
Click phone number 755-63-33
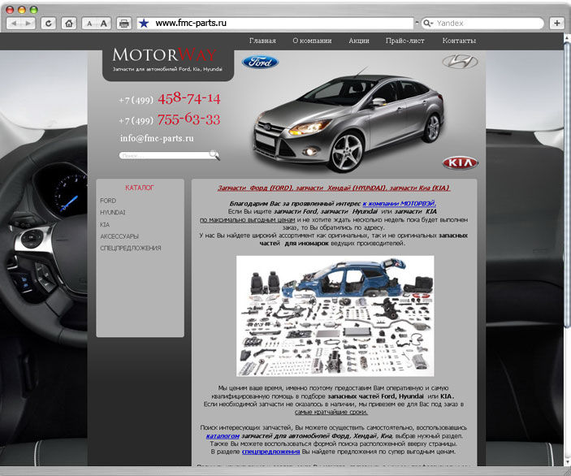click(189, 119)
